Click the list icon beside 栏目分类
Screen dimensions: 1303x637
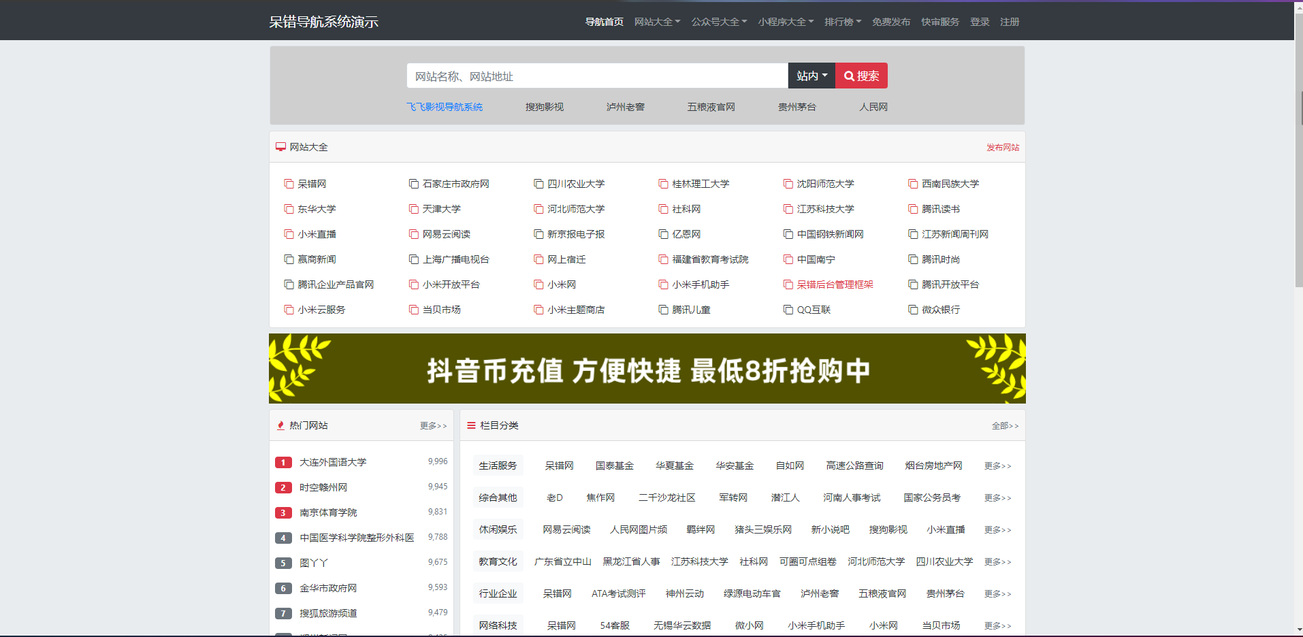coord(471,425)
